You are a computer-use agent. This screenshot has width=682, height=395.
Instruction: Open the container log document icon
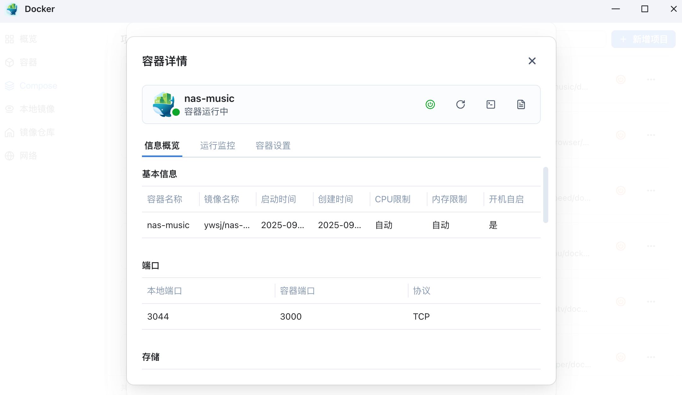tap(521, 104)
